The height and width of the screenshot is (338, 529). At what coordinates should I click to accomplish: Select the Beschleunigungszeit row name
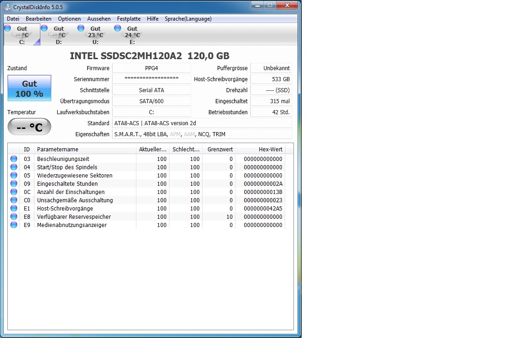(63, 159)
